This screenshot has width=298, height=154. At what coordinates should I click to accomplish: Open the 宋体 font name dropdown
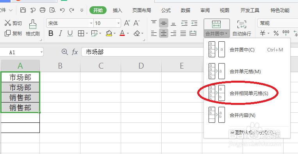pos(91,23)
